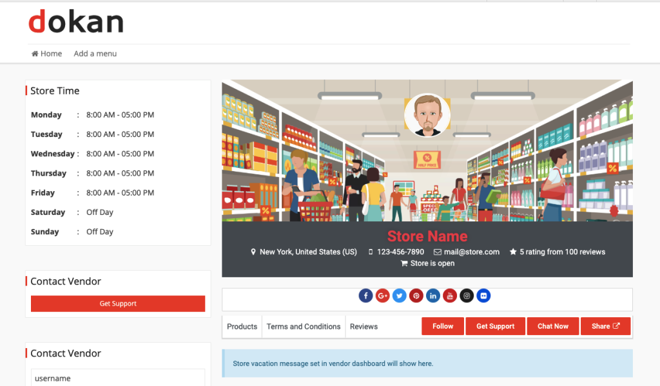Click the Tuesday row label
This screenshot has height=386, width=660.
click(46, 134)
